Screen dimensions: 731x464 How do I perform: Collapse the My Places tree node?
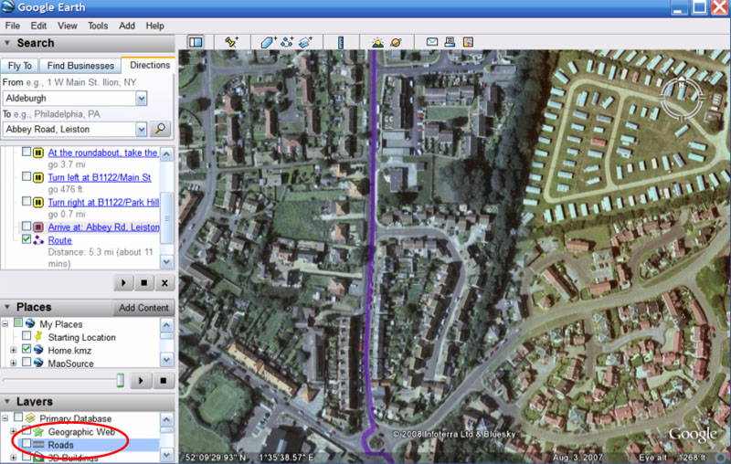click(x=5, y=323)
